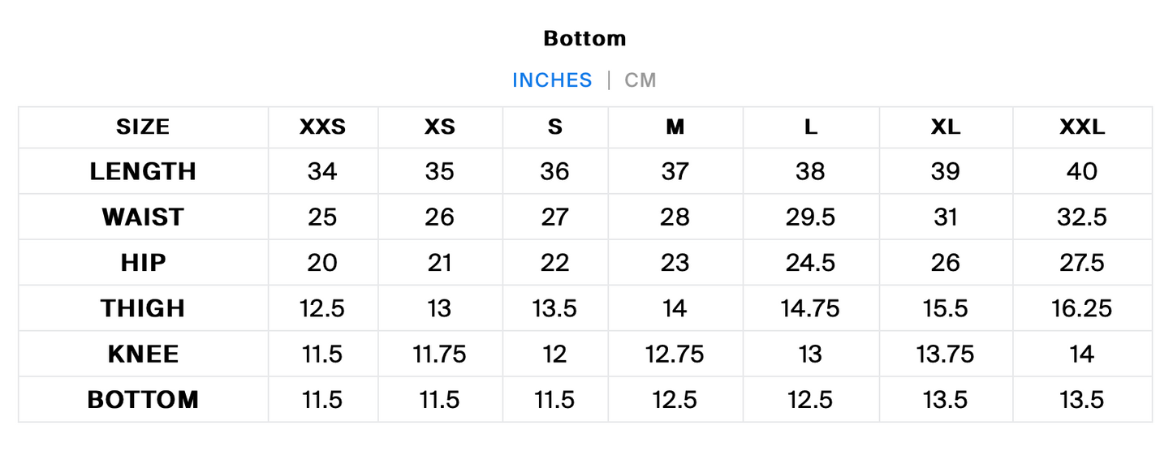The height and width of the screenshot is (464, 1173).
Task: Click the 12.75 knee value for M
Action: pos(675,354)
